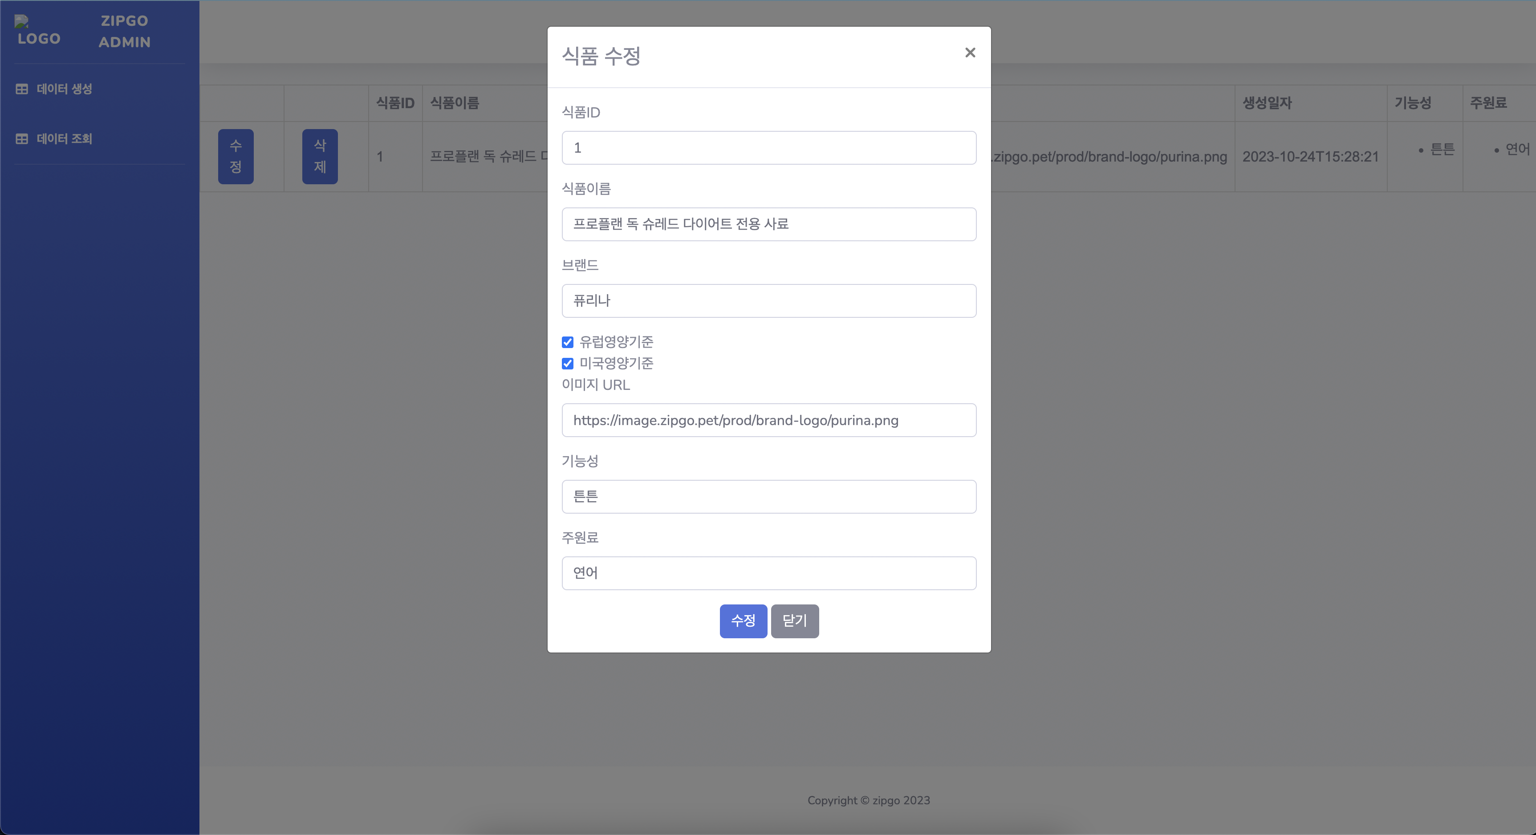Image resolution: width=1536 pixels, height=835 pixels.
Task: Click the 식품ID input field
Action: (768, 148)
